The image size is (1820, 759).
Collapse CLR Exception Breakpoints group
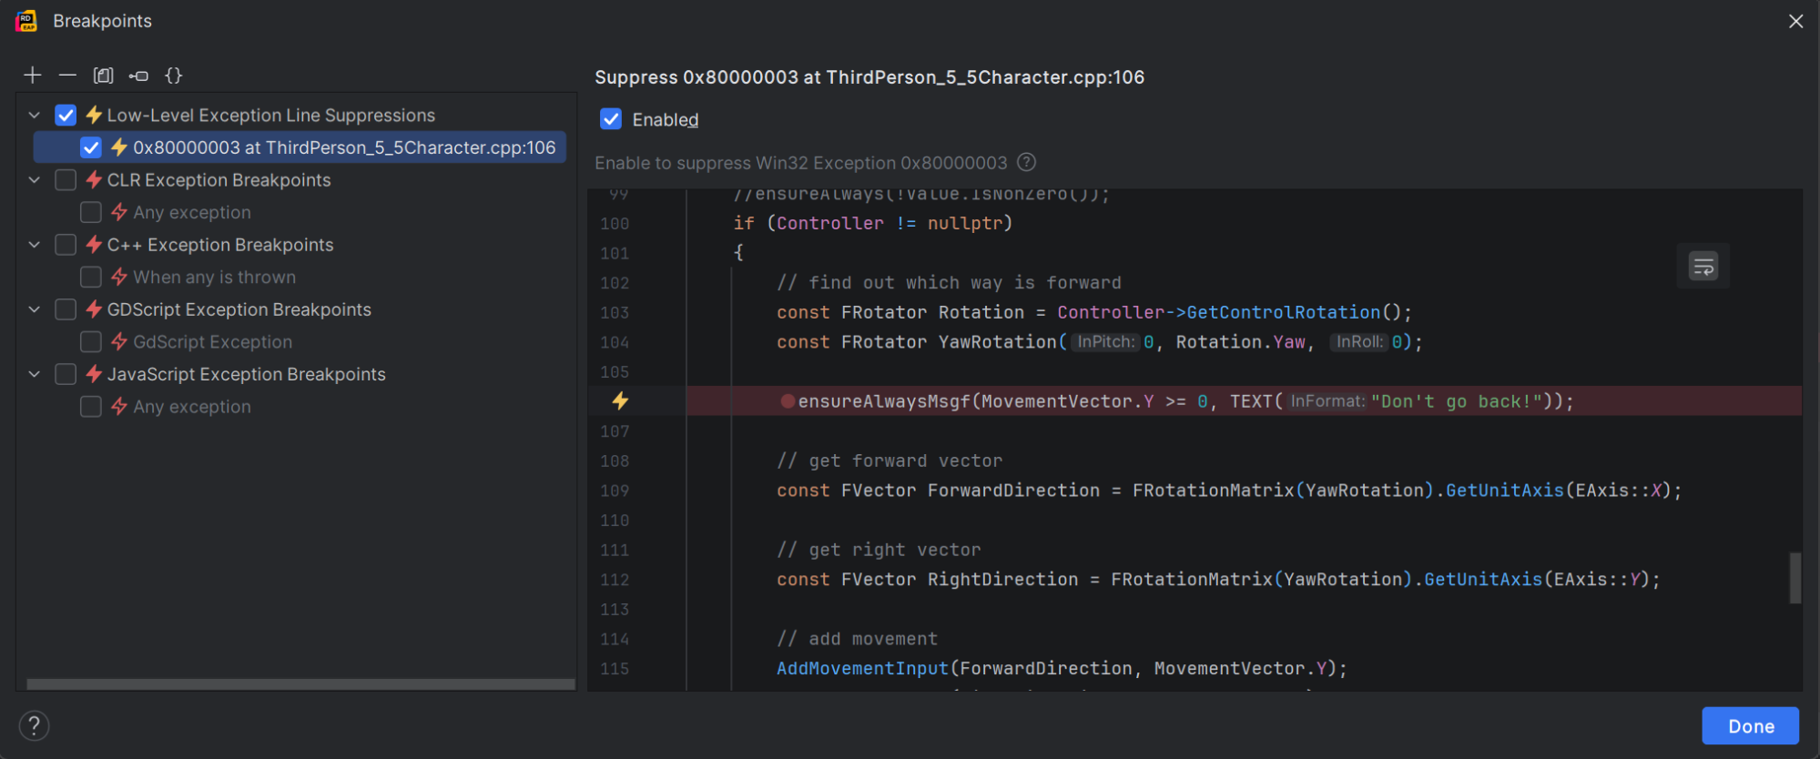point(35,180)
